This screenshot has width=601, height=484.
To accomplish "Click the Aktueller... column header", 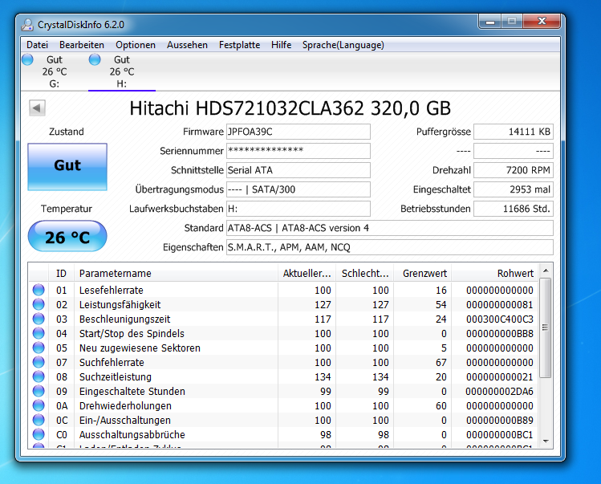I will [x=307, y=274].
